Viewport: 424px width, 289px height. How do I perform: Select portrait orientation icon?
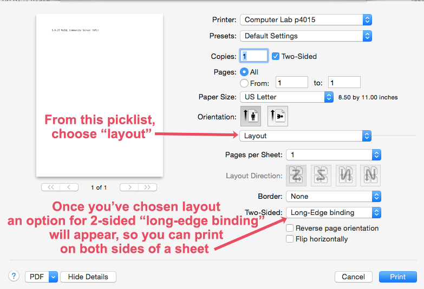250,116
